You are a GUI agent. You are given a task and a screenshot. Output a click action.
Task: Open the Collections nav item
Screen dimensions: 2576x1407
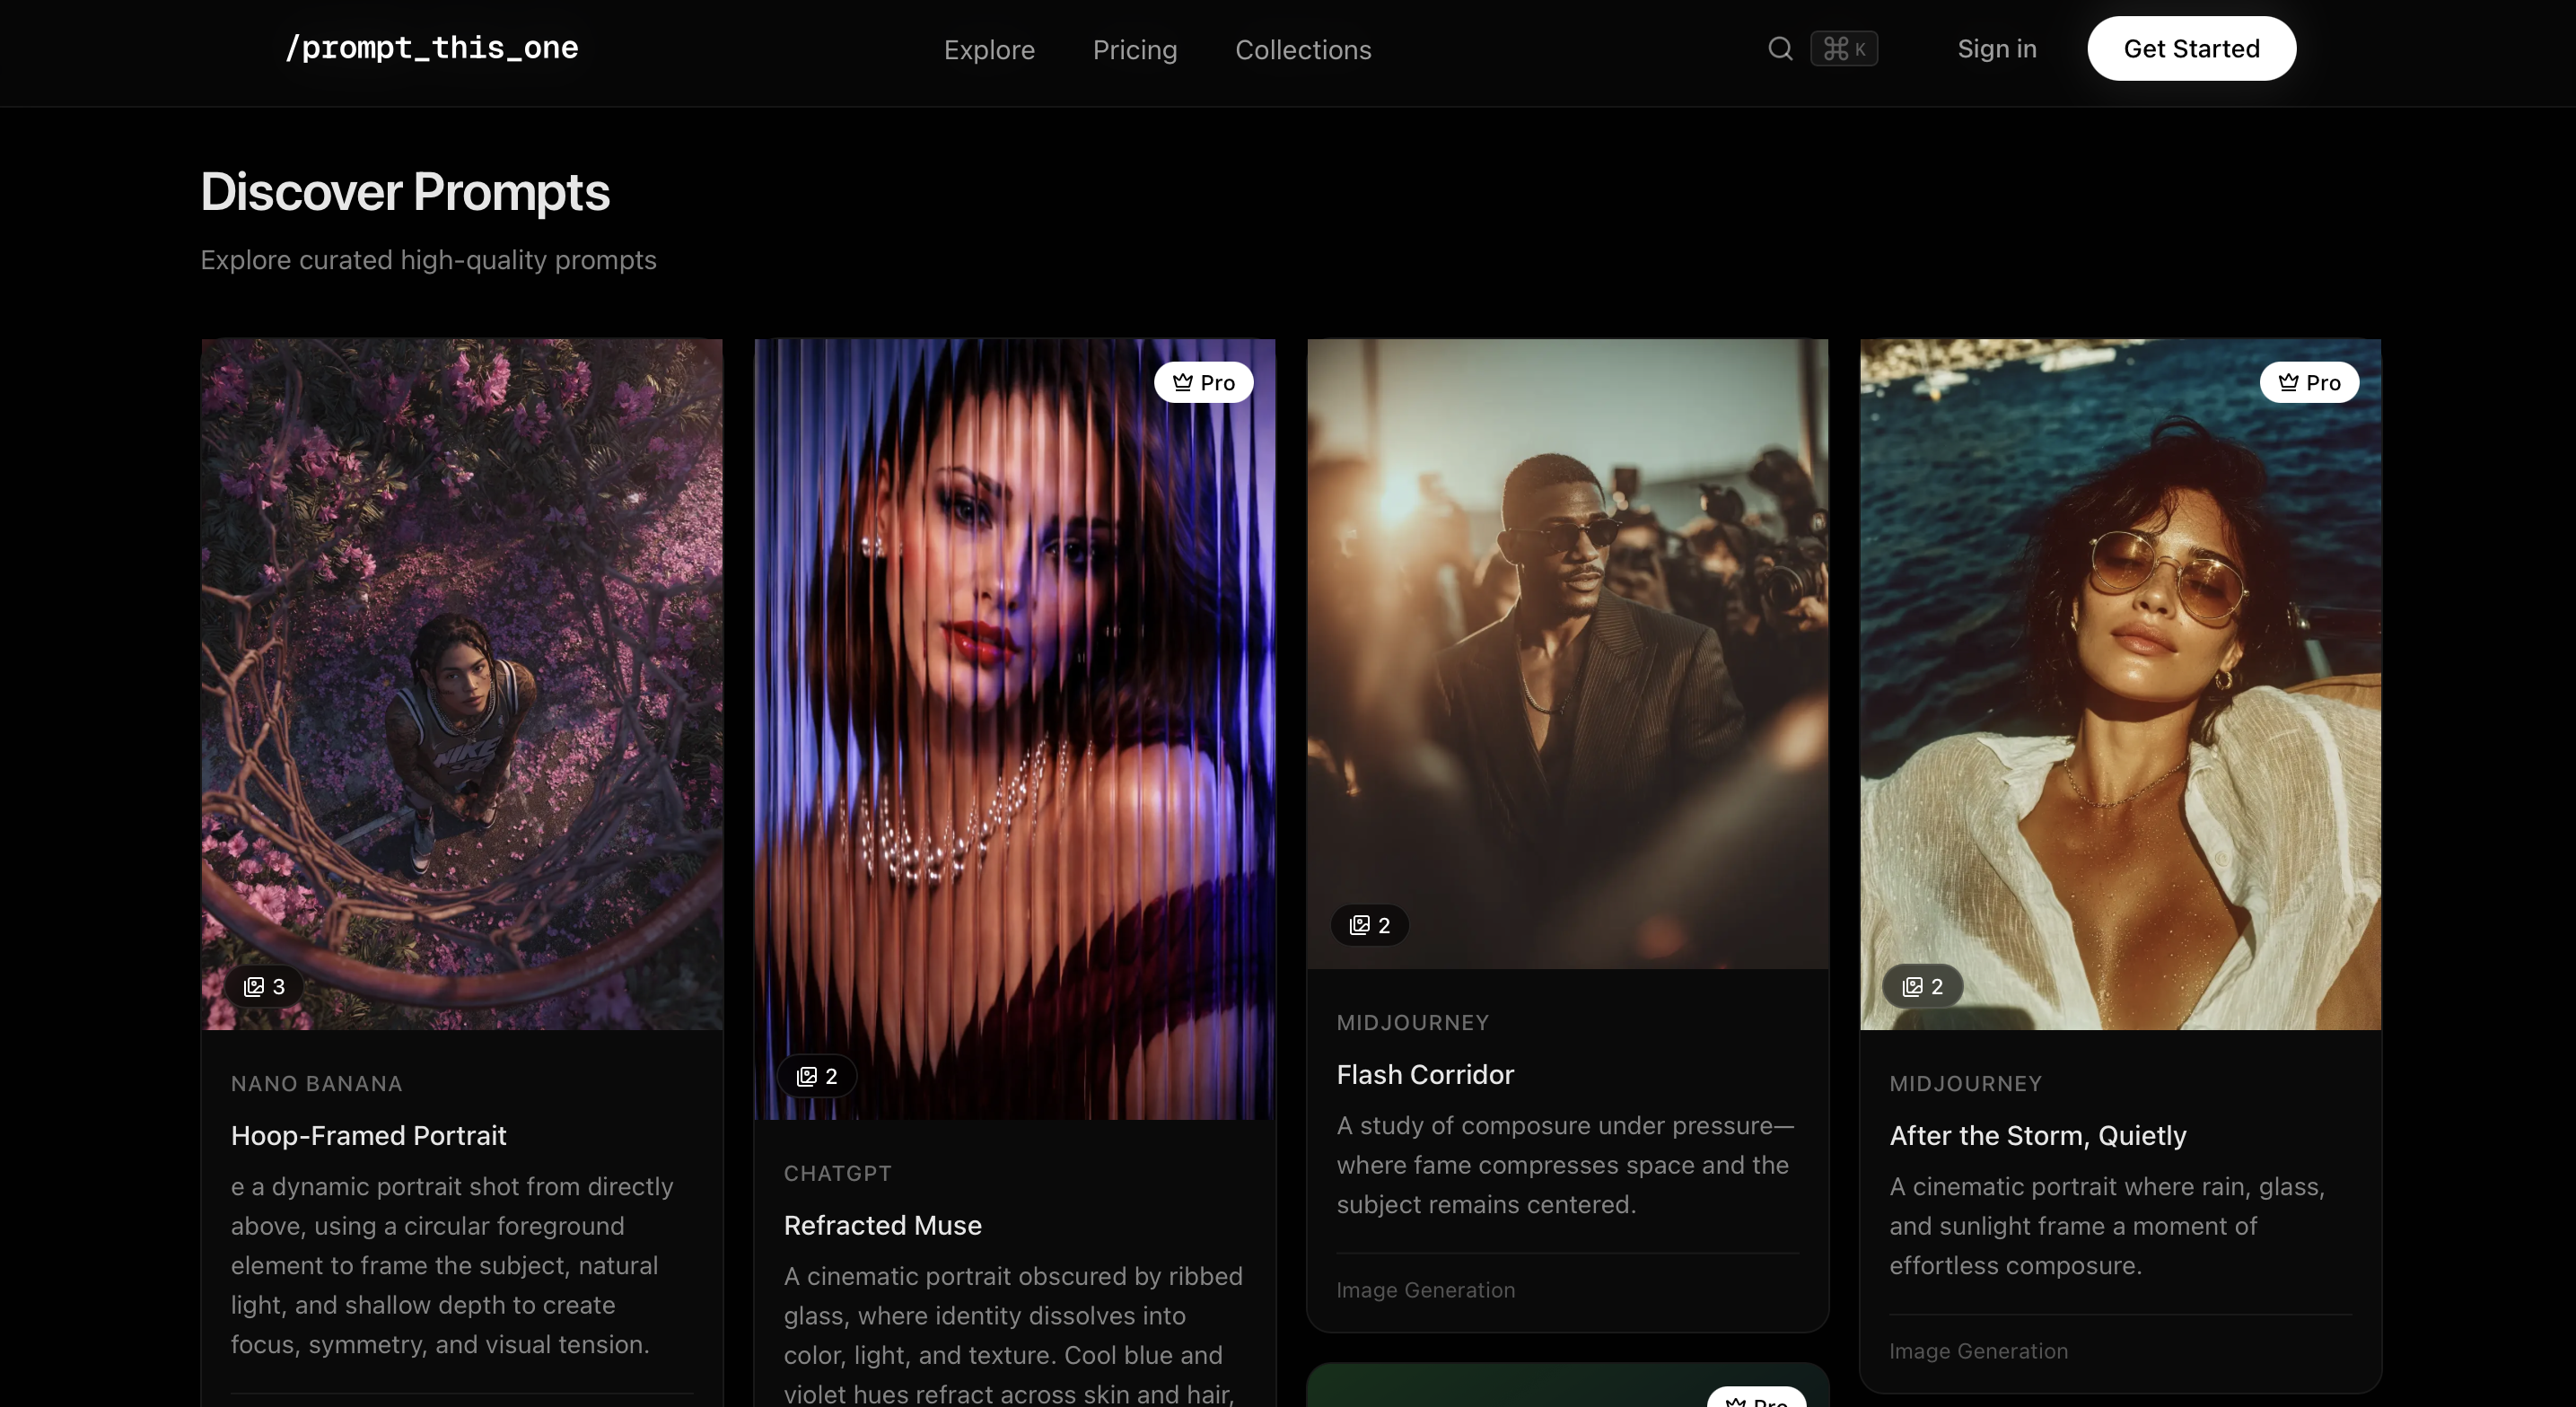pos(1302,50)
